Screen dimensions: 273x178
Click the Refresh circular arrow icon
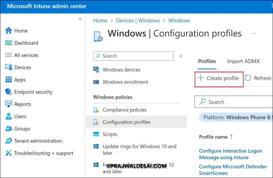tap(248, 78)
